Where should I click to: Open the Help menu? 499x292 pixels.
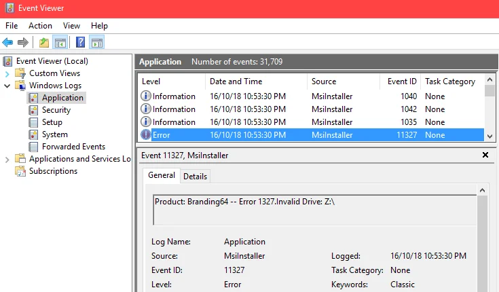coord(99,26)
